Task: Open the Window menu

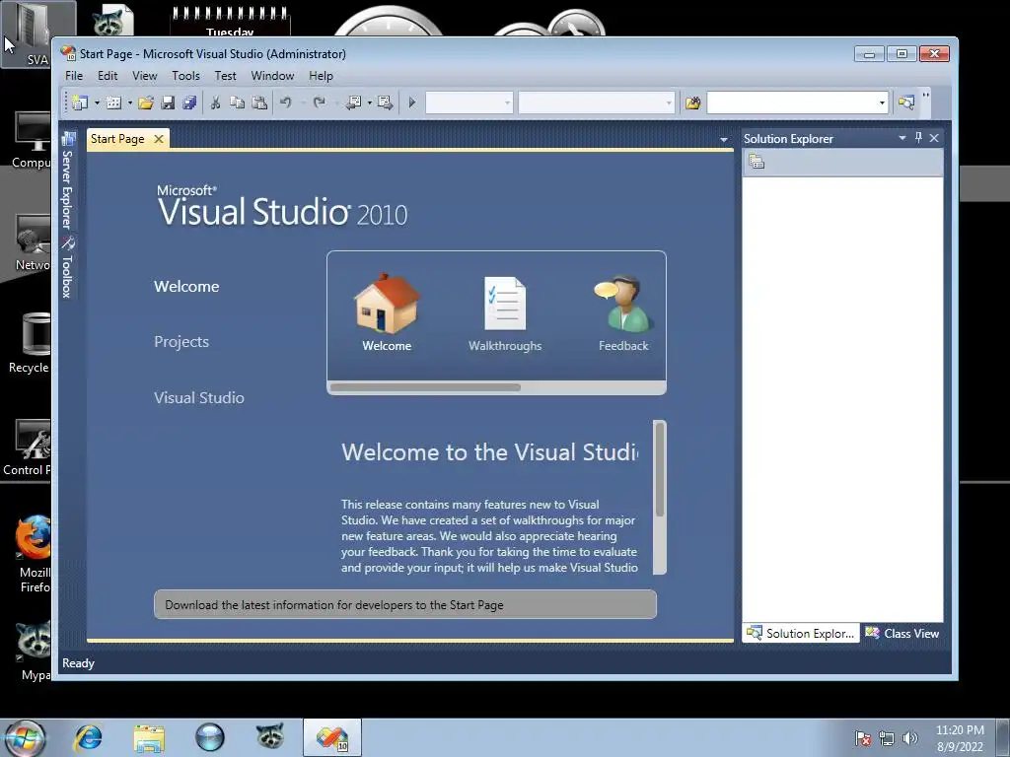Action: click(272, 76)
